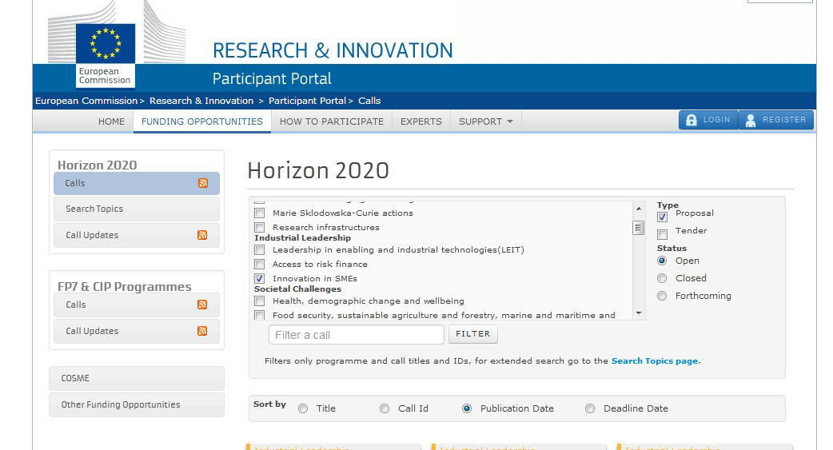Open the Experts tab
833x450 pixels.
[x=420, y=121]
